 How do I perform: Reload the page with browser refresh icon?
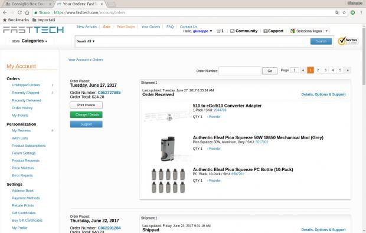(x=19, y=12)
